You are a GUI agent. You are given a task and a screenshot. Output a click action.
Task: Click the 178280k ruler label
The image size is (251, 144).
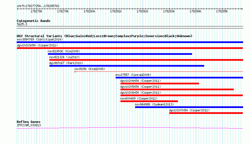89,11
